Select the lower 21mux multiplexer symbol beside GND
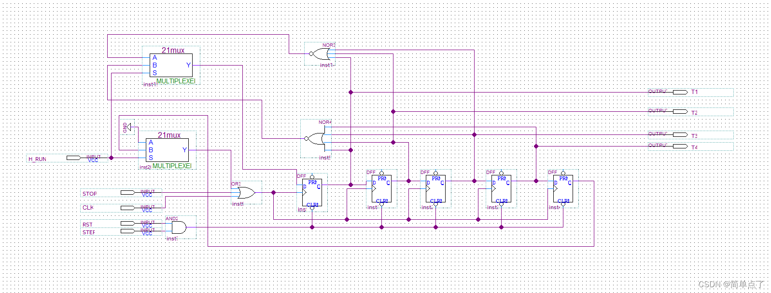 (x=167, y=150)
